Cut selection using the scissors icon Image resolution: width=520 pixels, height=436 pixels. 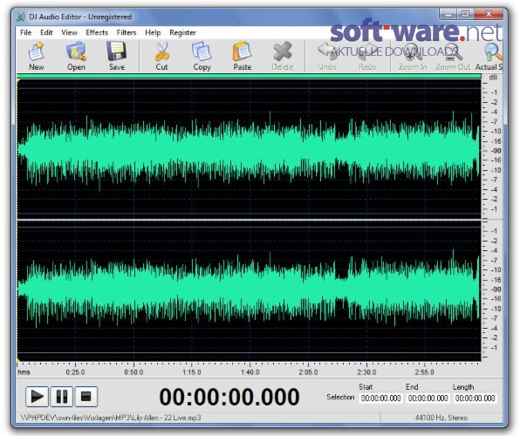pyautogui.click(x=161, y=51)
